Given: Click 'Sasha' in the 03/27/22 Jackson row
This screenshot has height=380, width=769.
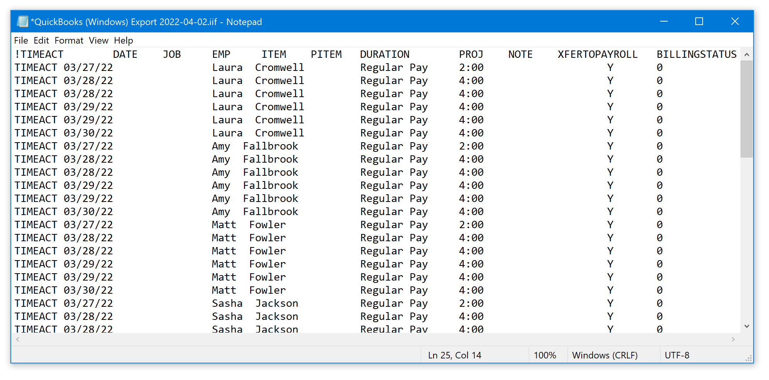Looking at the screenshot, I should coord(227,303).
